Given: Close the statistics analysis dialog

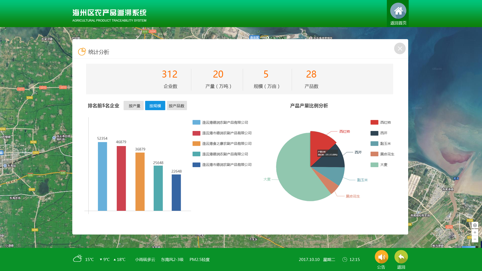Looking at the screenshot, I should pyautogui.click(x=400, y=48).
